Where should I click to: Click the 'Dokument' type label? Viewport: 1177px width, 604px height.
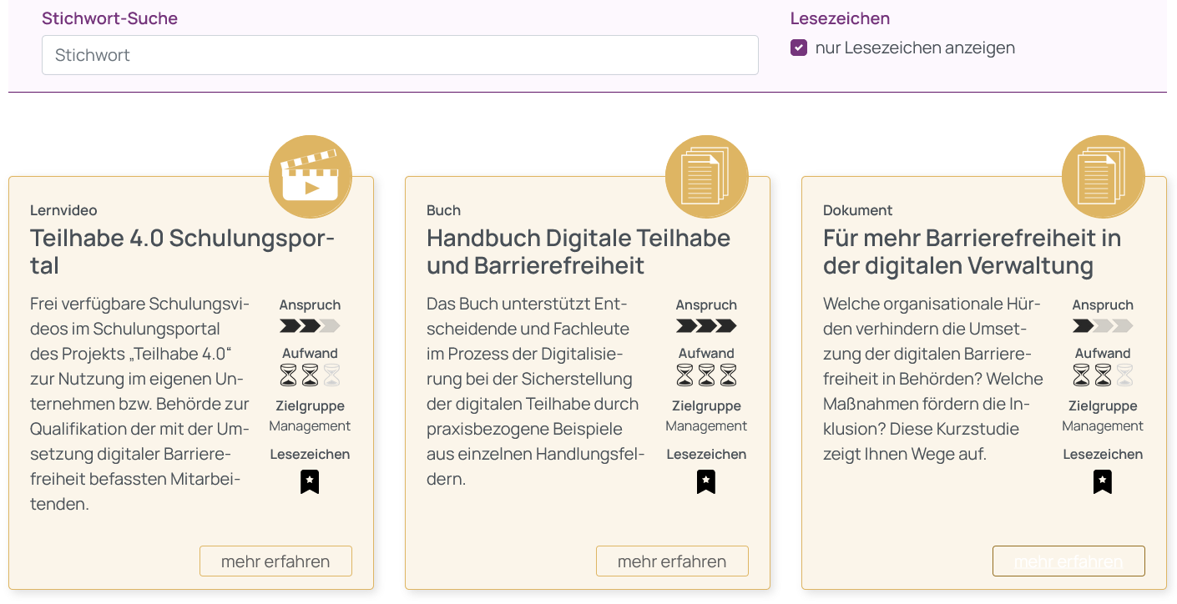point(857,210)
